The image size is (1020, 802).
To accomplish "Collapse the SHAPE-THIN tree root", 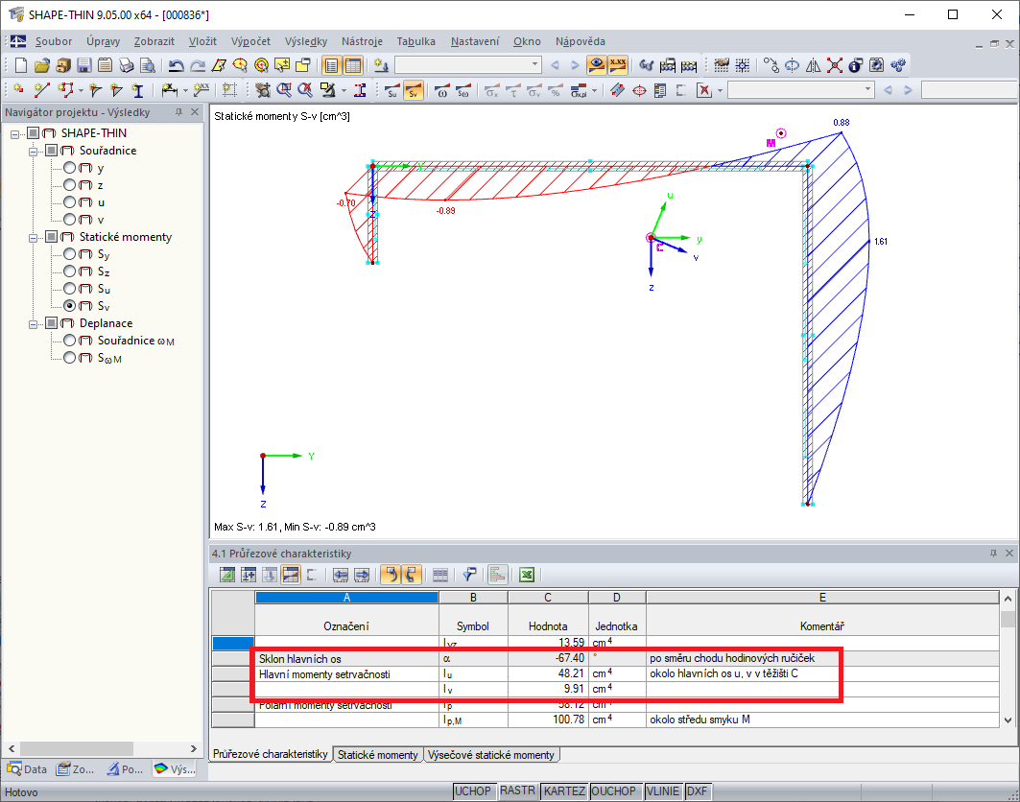I will pyautogui.click(x=14, y=134).
